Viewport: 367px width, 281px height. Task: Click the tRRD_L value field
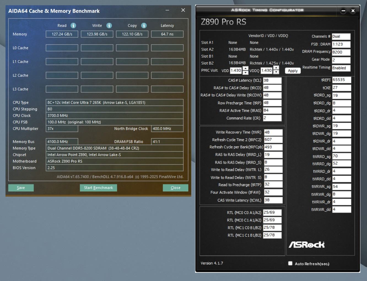tap(273, 155)
